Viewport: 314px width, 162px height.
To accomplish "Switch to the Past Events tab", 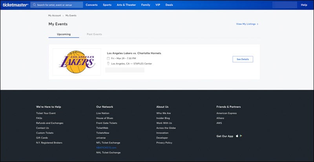I will 94,34.
